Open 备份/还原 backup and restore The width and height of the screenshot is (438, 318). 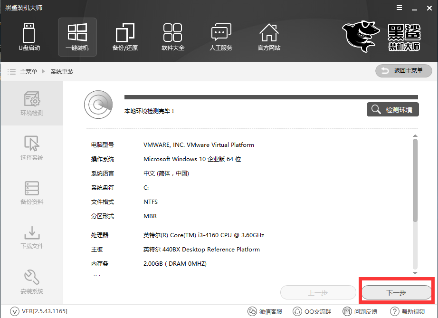125,37
